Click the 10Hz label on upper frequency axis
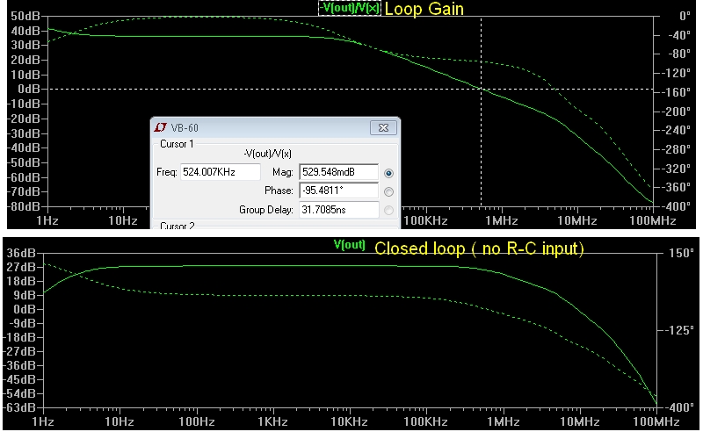 point(123,220)
